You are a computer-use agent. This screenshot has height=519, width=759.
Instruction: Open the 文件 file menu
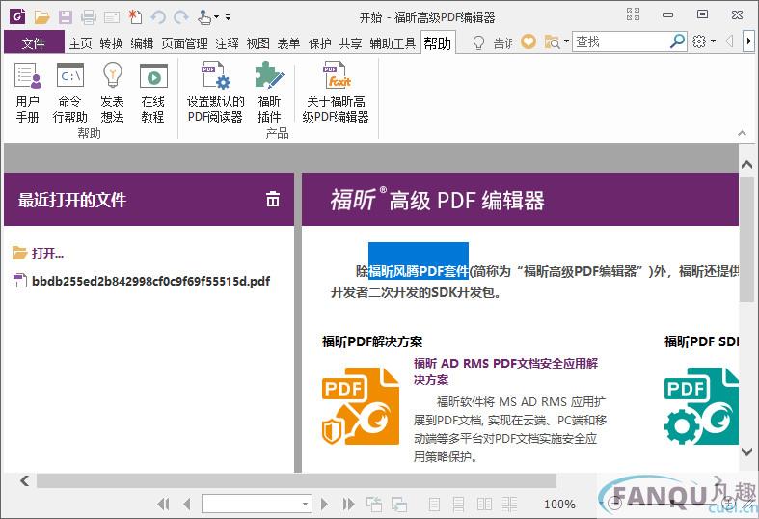click(x=34, y=42)
